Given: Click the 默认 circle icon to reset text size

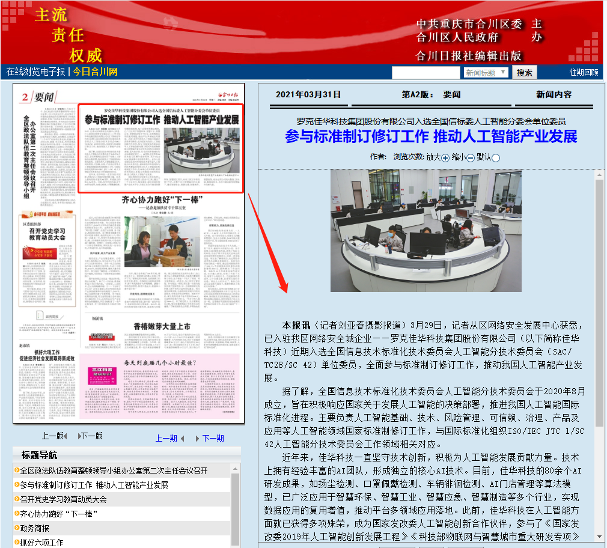Looking at the screenshot, I should point(495,158).
